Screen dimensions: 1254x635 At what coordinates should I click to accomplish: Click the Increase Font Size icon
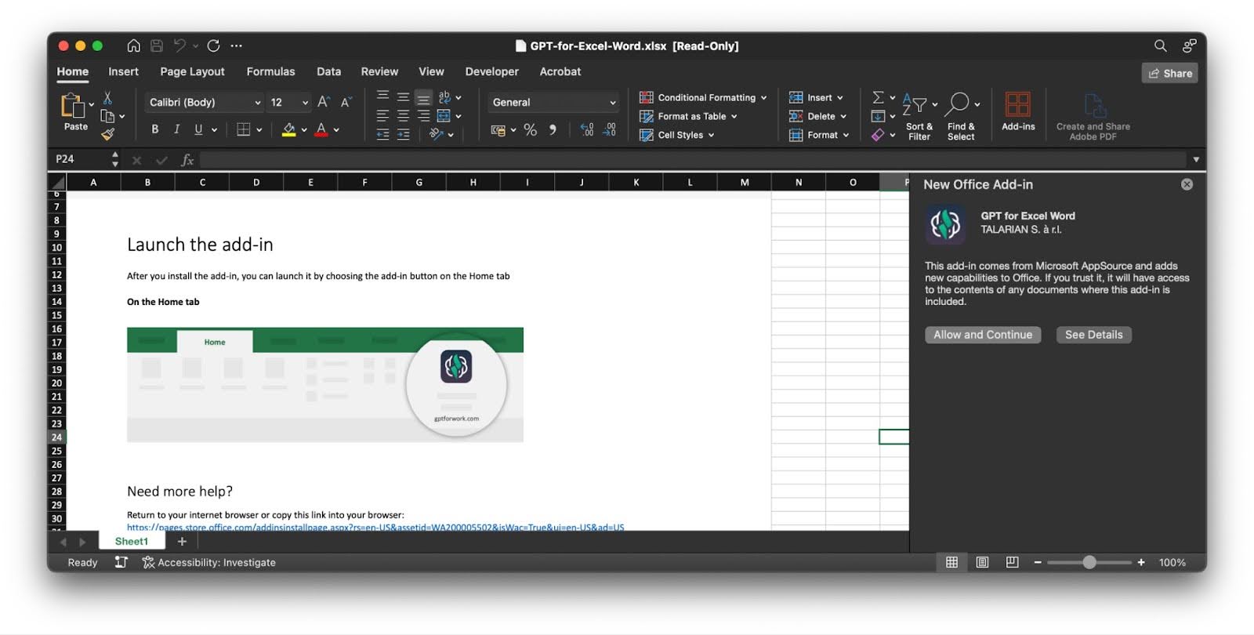pos(323,102)
